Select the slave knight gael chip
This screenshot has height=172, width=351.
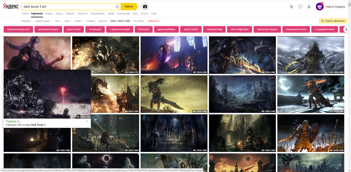click(239, 29)
